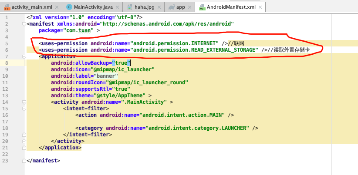
Task: Close the haha.jpg tab
Action: pyautogui.click(x=159, y=7)
